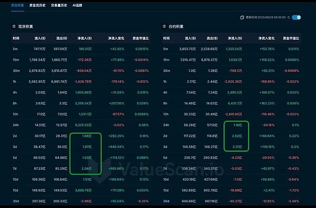Click the 1,325.04万 net inflow value

tap(234, 49)
